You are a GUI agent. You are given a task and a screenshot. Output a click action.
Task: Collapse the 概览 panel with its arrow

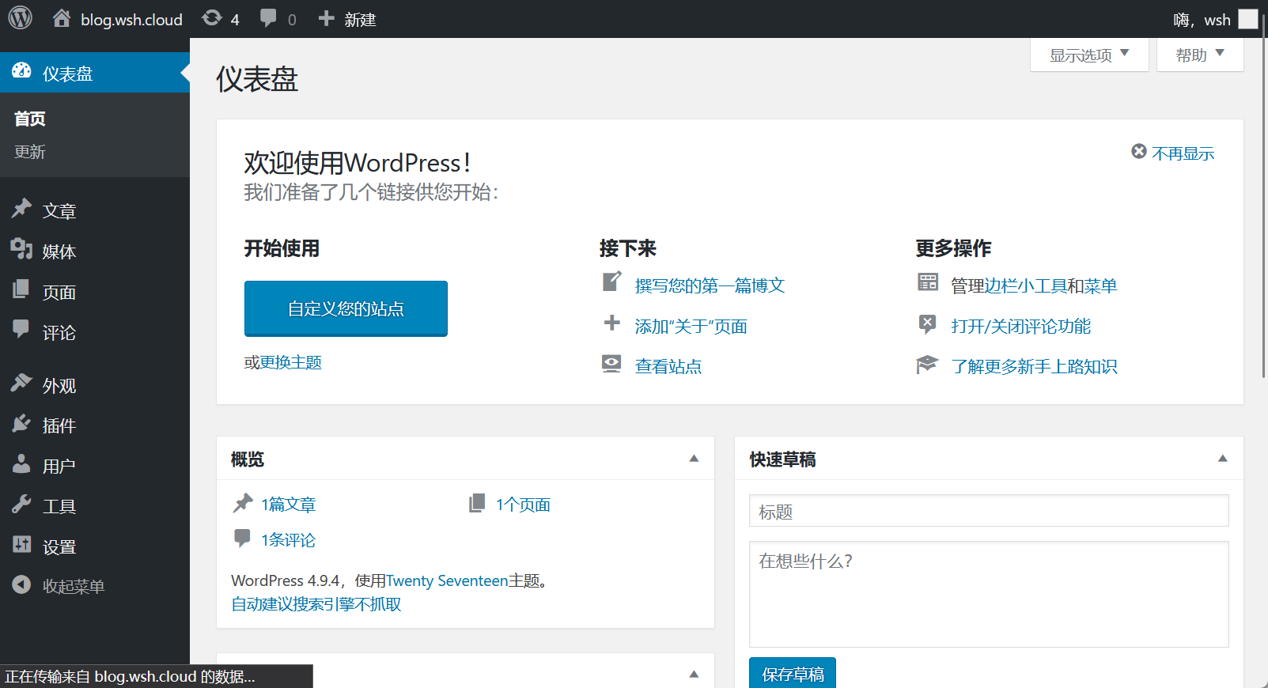pos(694,459)
